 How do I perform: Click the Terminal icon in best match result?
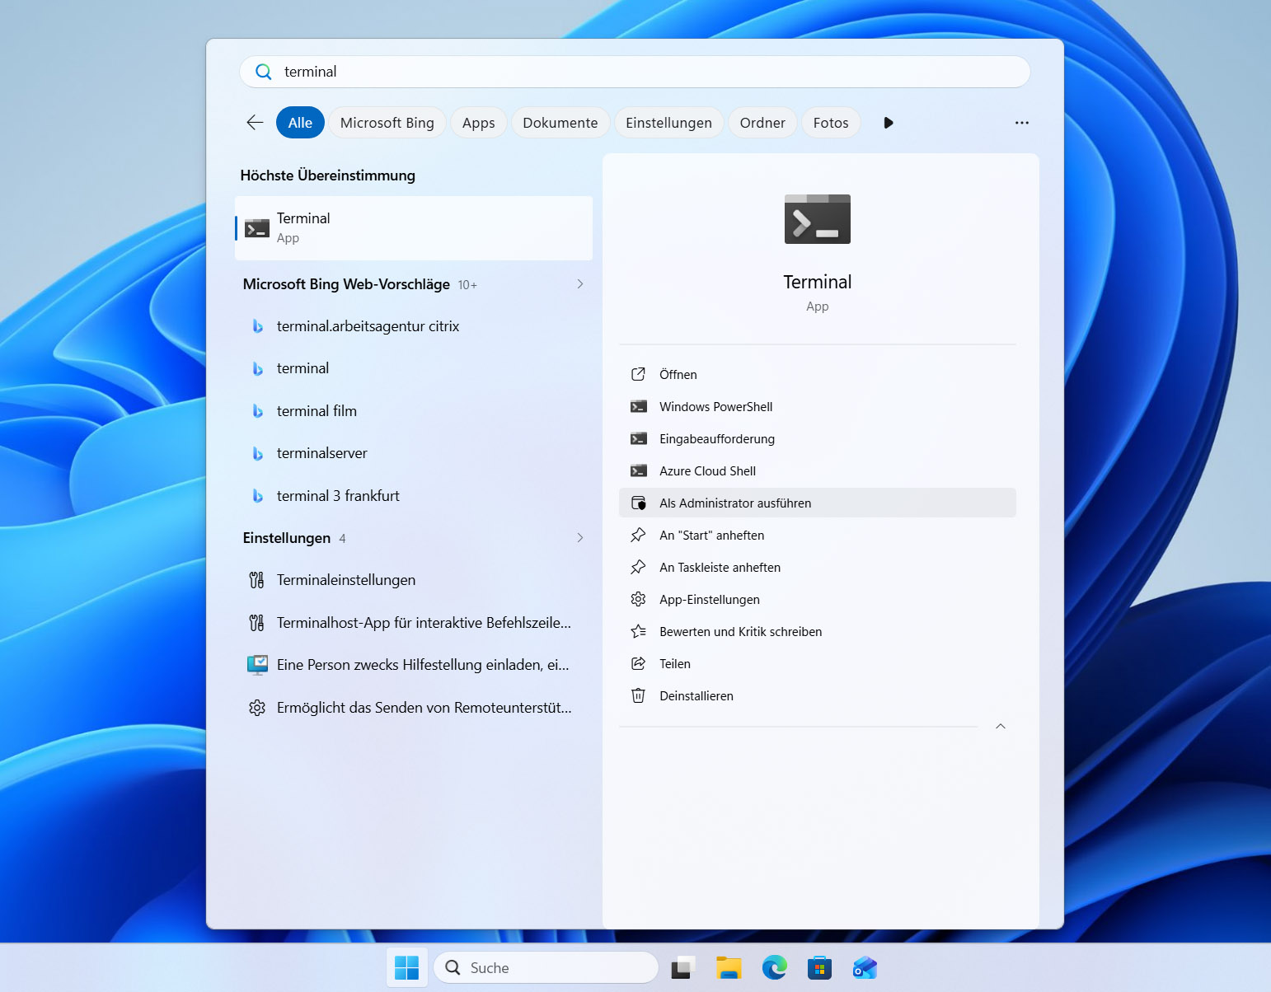tap(257, 228)
